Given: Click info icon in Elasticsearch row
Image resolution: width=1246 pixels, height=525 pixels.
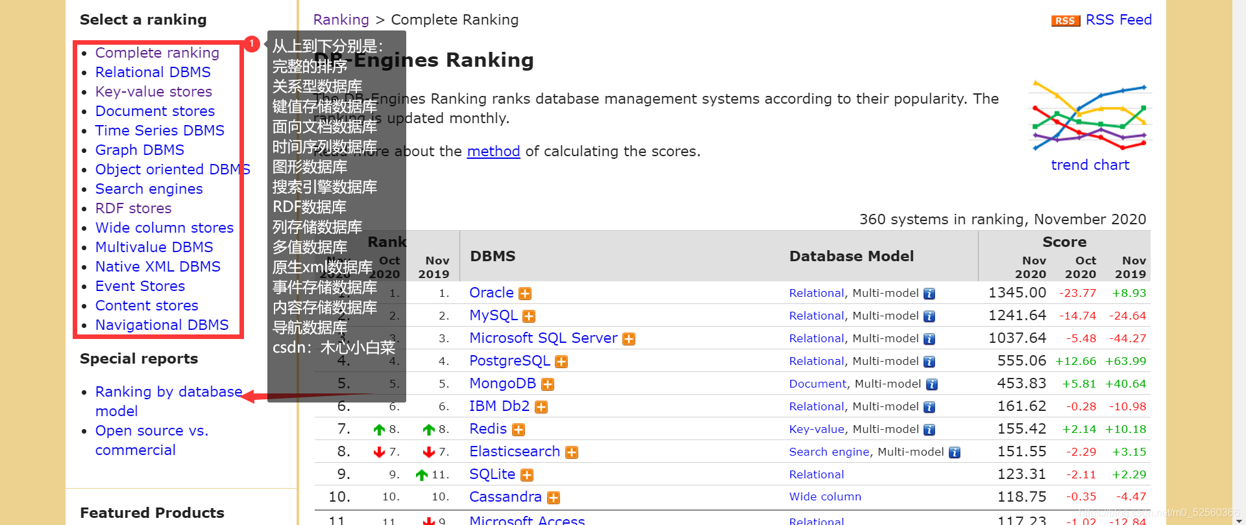Looking at the screenshot, I should coord(955,452).
